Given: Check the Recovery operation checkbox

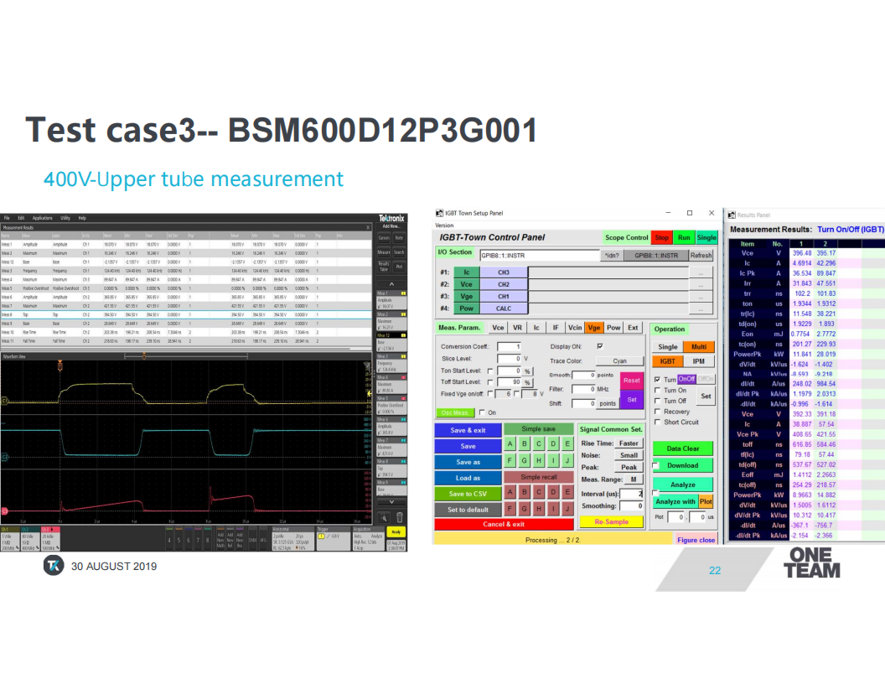Looking at the screenshot, I should (657, 412).
